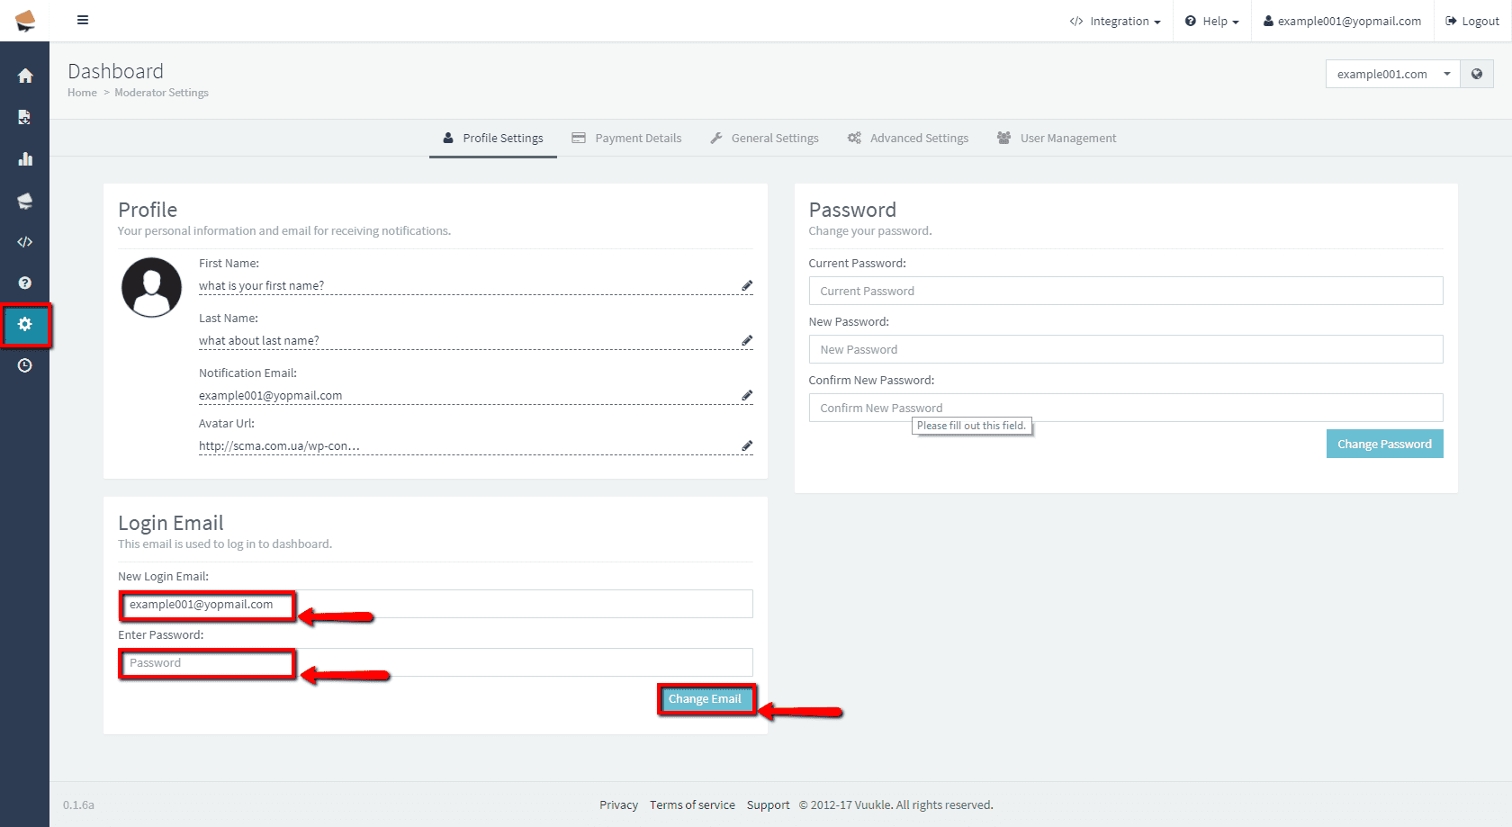Click the Home icon in the sidebar
Image resolution: width=1512 pixels, height=827 pixels.
coord(25,76)
